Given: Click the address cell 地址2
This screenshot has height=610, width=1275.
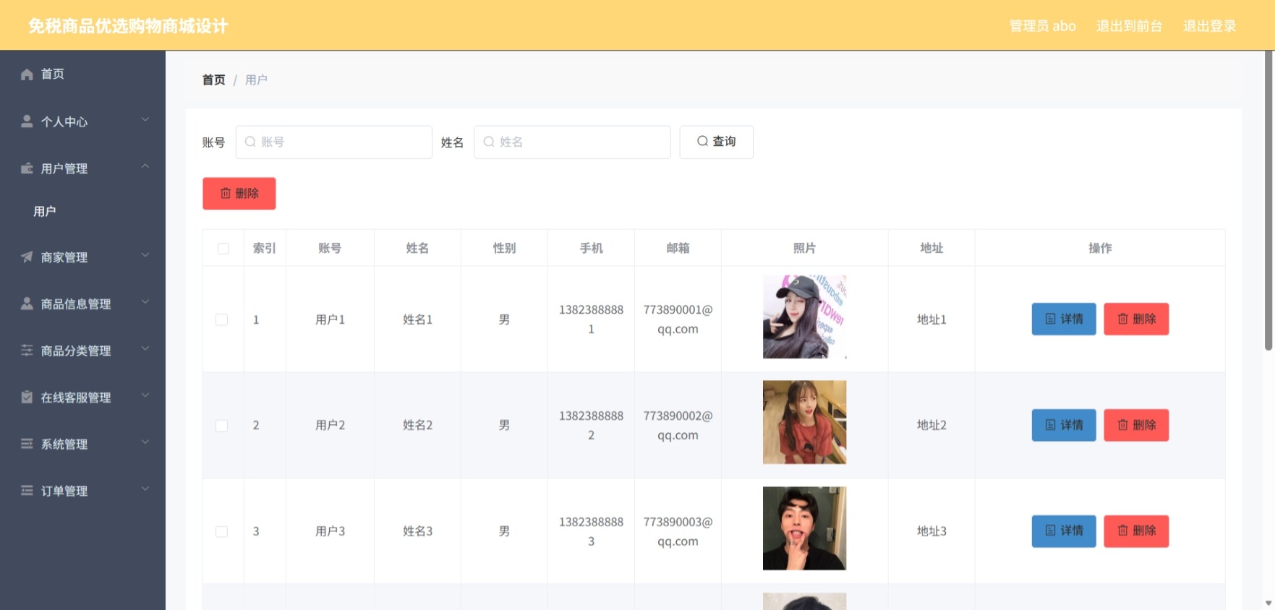Looking at the screenshot, I should [x=931, y=426].
